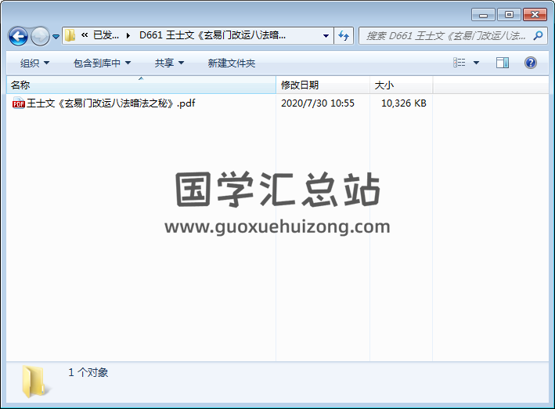
Task: Click the date 2020/7/30 10:55
Action: (x=318, y=103)
